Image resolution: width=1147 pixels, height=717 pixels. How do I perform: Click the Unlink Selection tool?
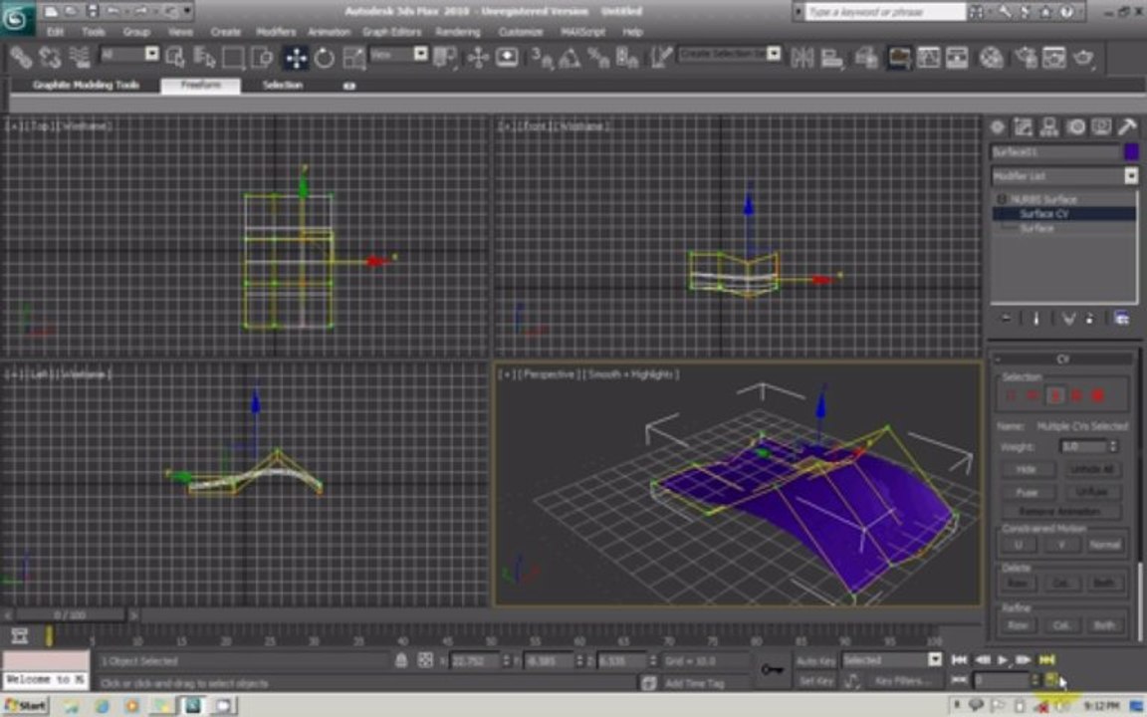point(50,57)
